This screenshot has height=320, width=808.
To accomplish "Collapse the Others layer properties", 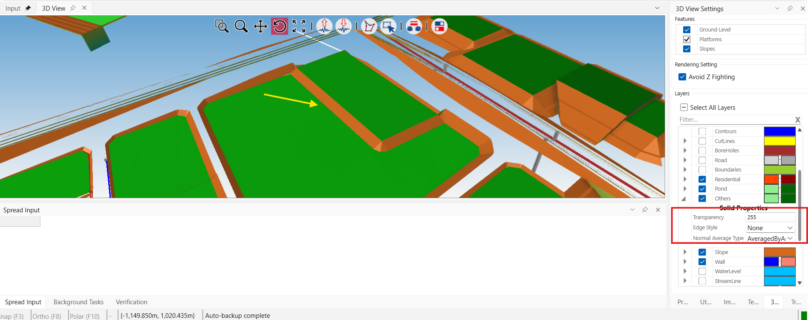I will coord(684,199).
